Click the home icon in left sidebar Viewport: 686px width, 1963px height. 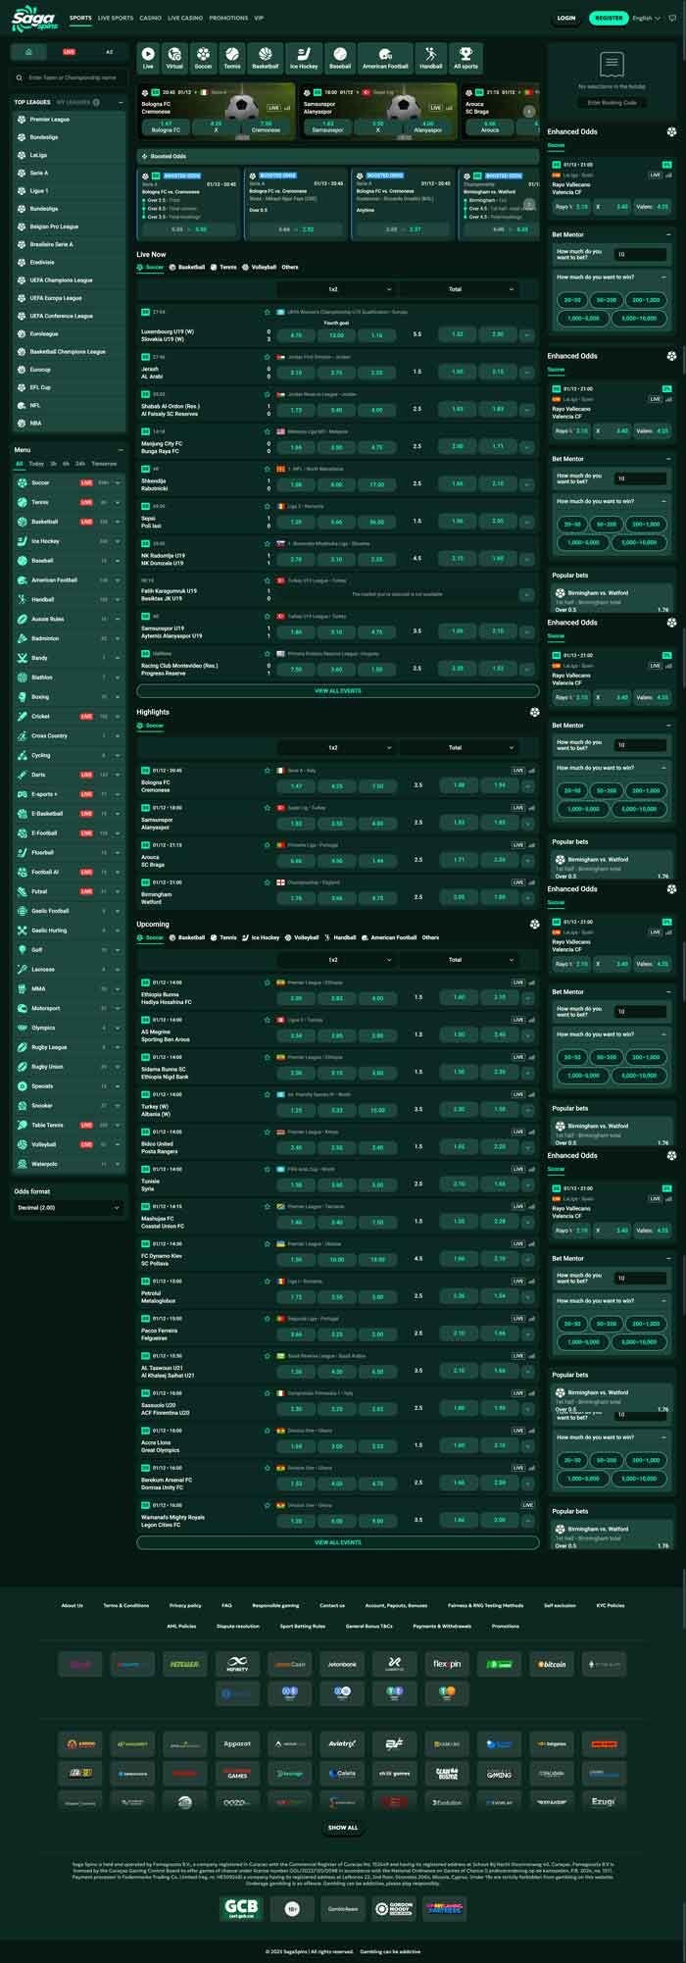coord(29,51)
